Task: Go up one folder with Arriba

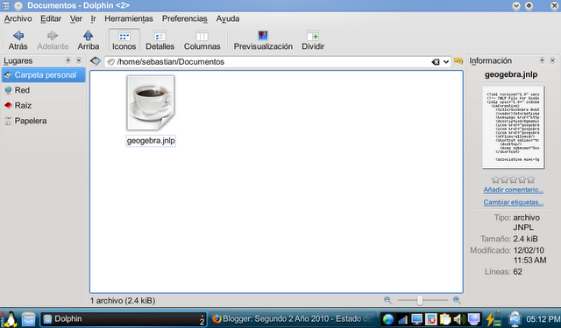Action: point(88,40)
